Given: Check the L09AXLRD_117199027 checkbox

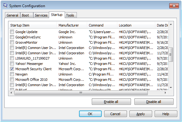Looking at the screenshot, I should [x=12, y=58].
